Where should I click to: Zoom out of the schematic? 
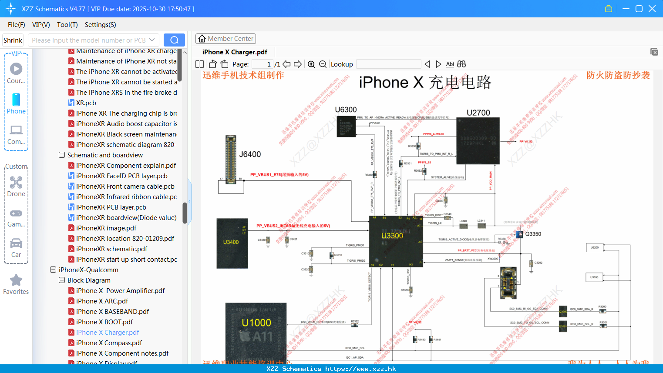click(x=323, y=64)
